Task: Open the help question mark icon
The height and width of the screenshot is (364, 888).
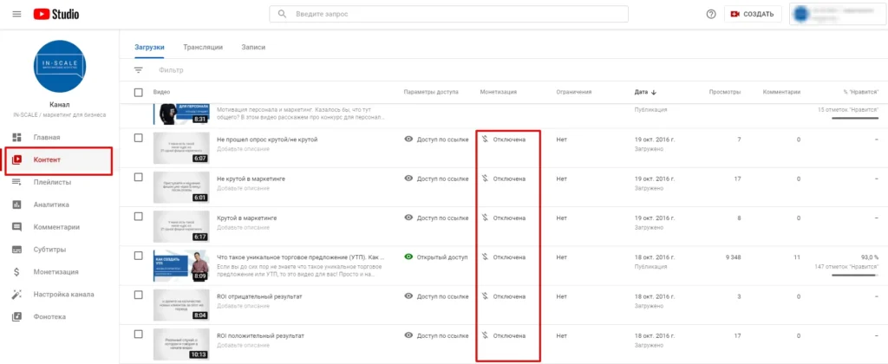Action: click(x=711, y=14)
